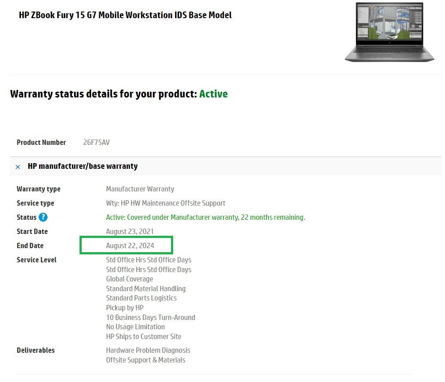Click the HP ZBook Fury 15 G7 title
445x382 pixels.
click(x=125, y=15)
